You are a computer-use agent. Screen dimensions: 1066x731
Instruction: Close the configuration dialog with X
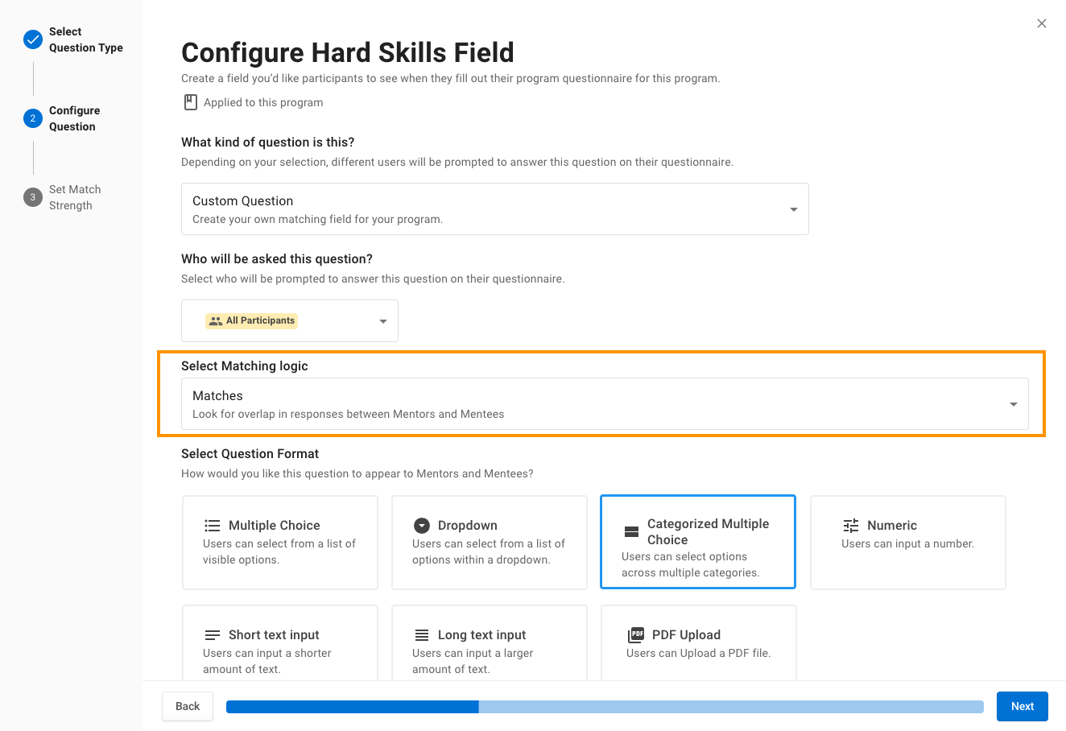tap(1042, 23)
